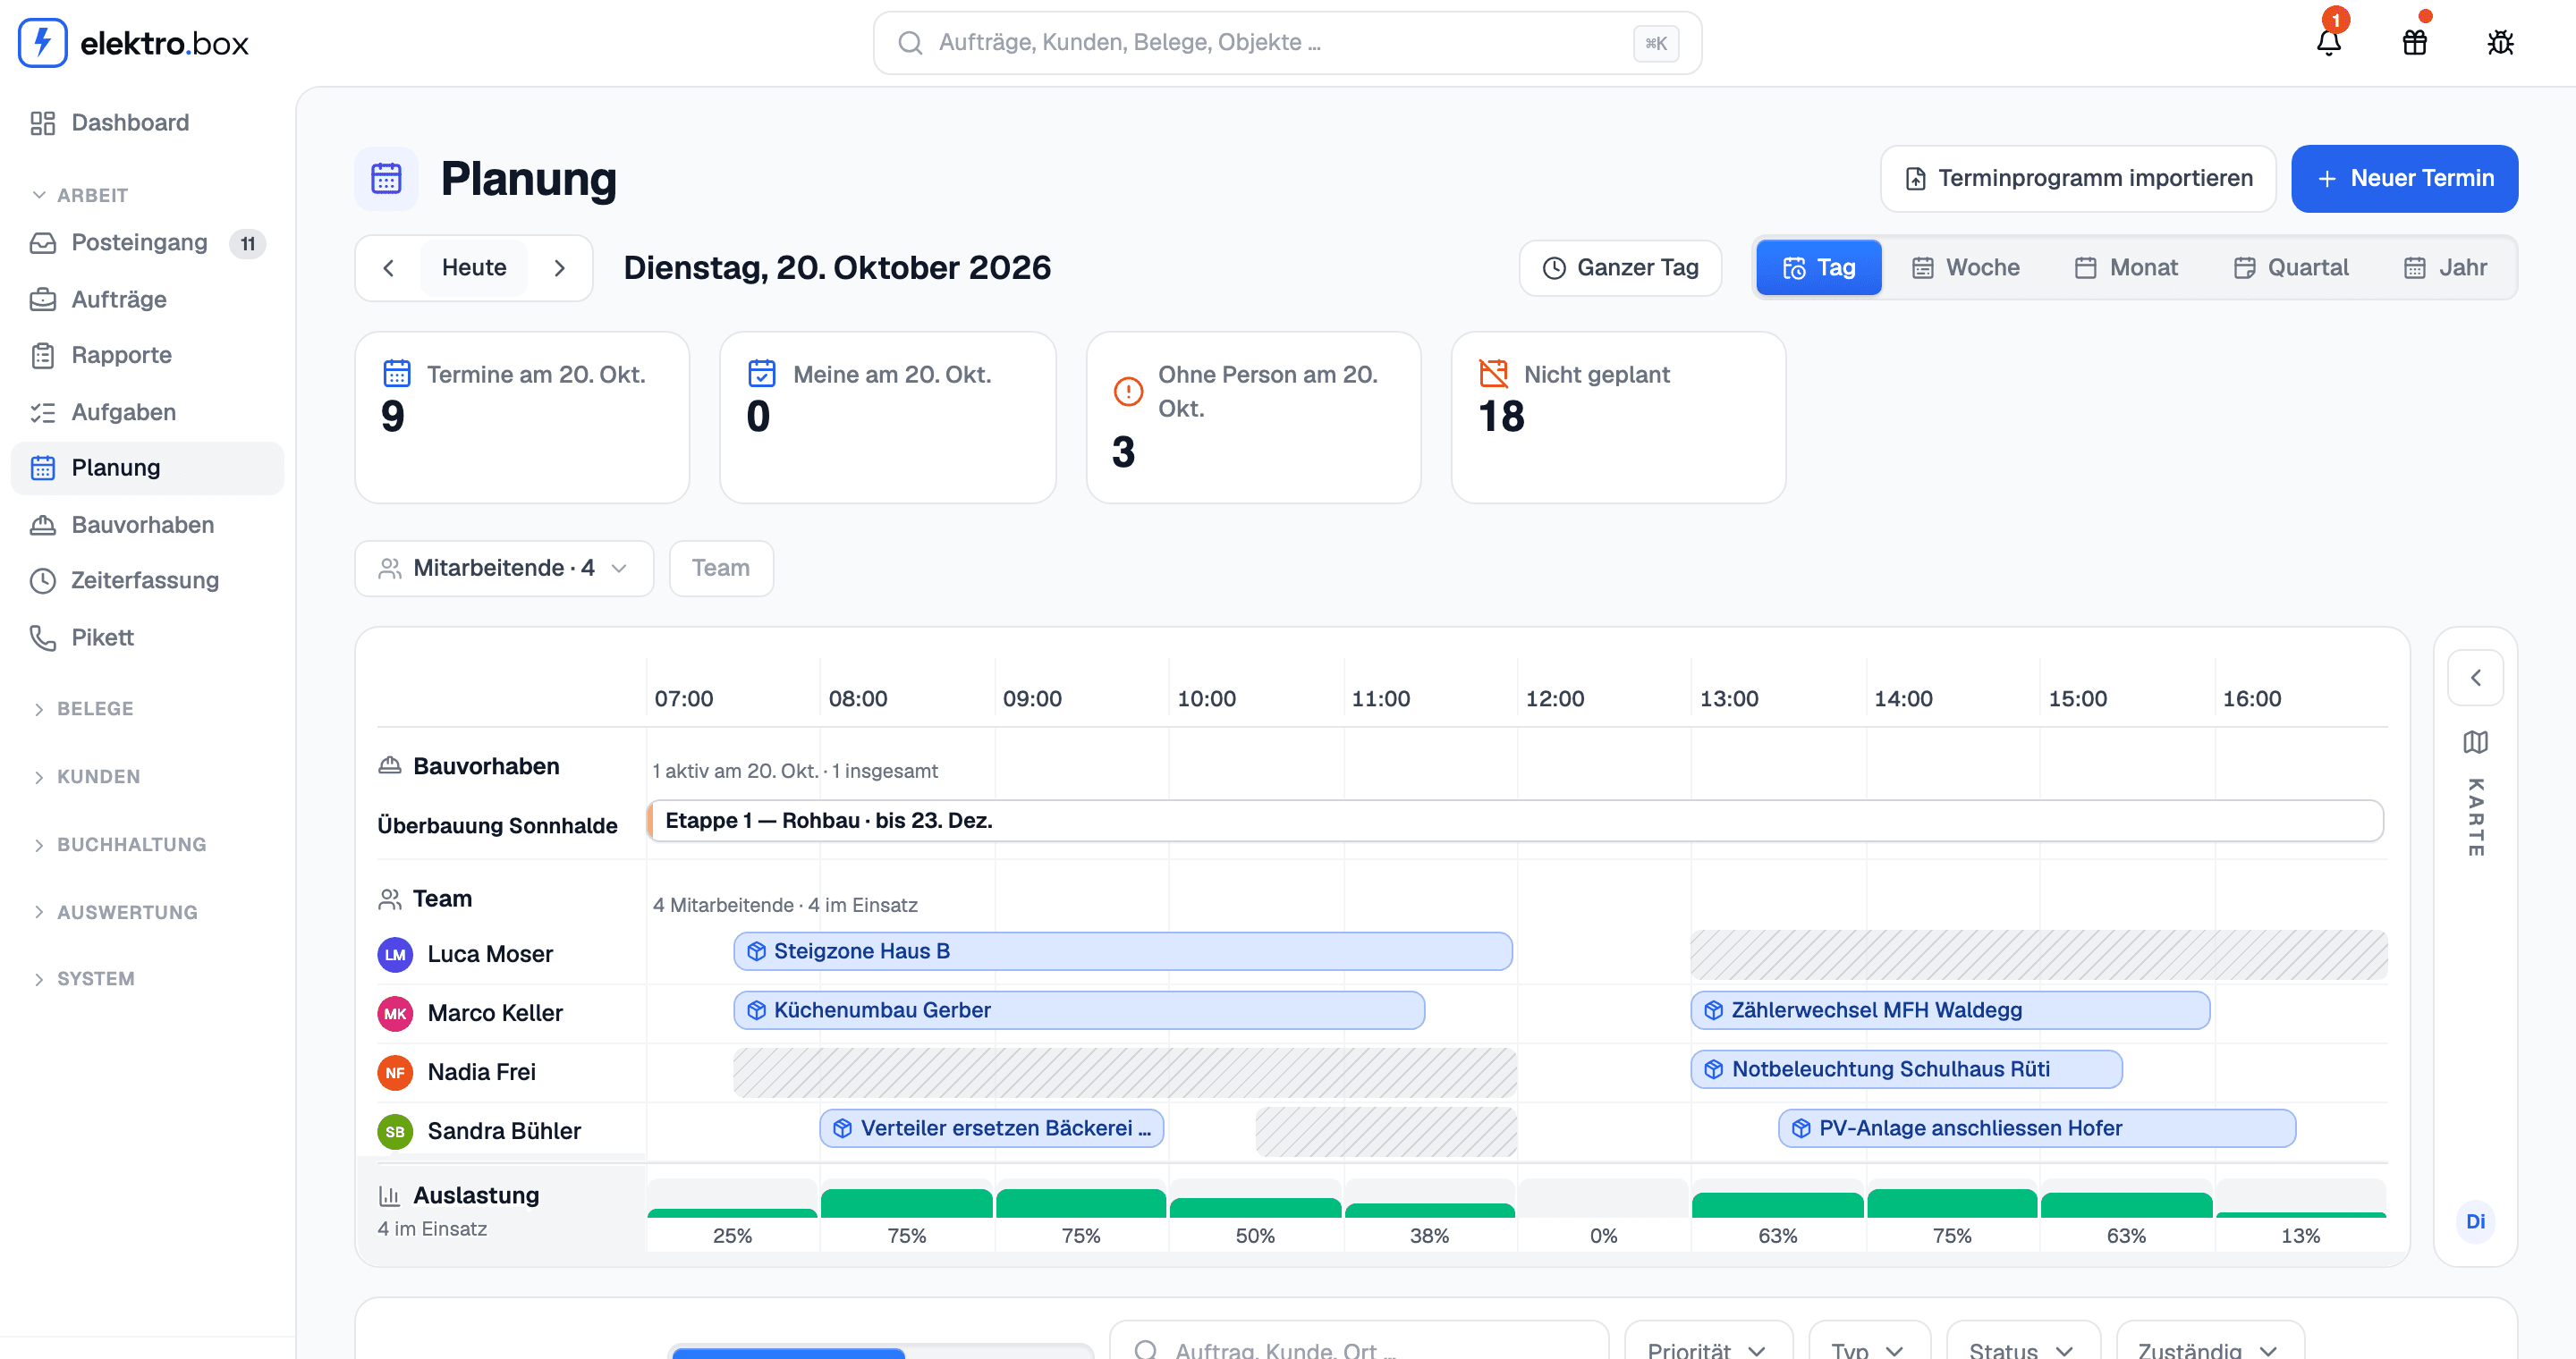Switch to the Quartal view tab
This screenshot has width=2576, height=1359.
click(x=2290, y=268)
